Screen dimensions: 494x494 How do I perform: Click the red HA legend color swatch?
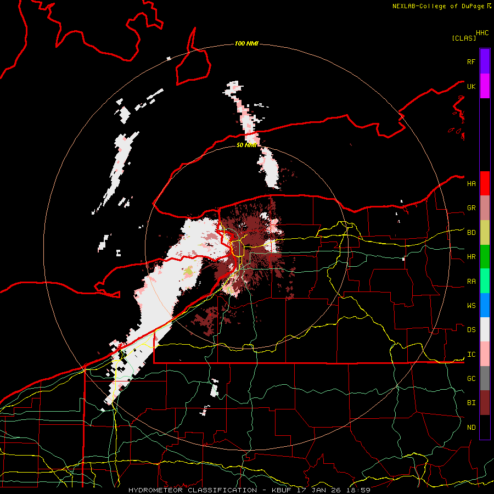pyautogui.click(x=485, y=183)
